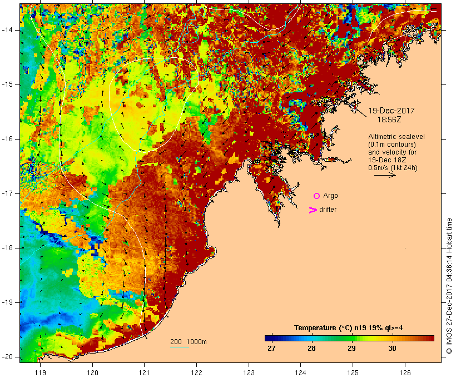Click longitude axis label '119'
The width and height of the screenshot is (456, 378).
[x=40, y=372]
